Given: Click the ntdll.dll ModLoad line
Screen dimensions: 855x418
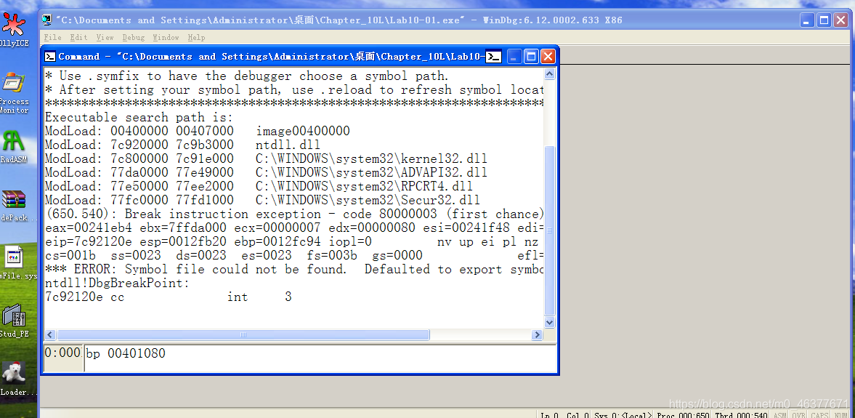Looking at the screenshot, I should pyautogui.click(x=182, y=145).
